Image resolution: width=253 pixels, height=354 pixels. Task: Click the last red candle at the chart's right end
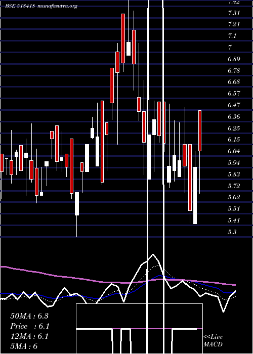coord(200,130)
